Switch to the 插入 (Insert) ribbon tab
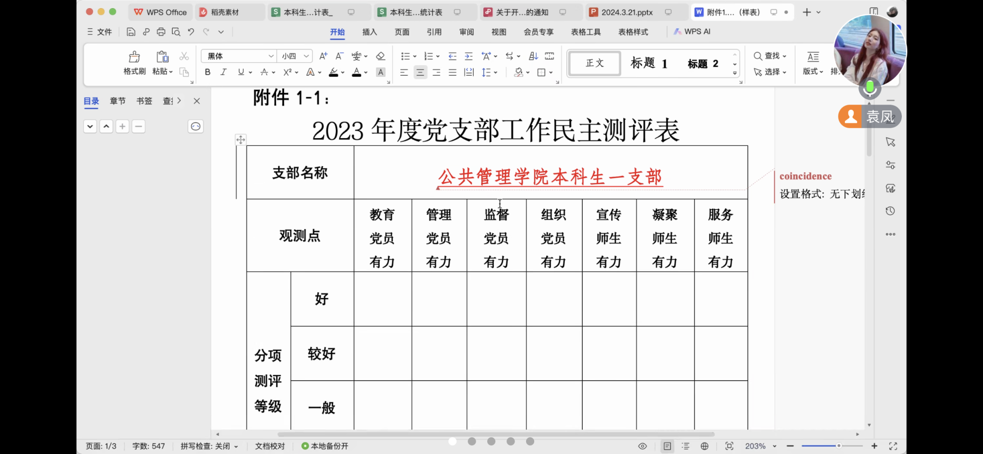The image size is (983, 454). pyautogui.click(x=369, y=32)
